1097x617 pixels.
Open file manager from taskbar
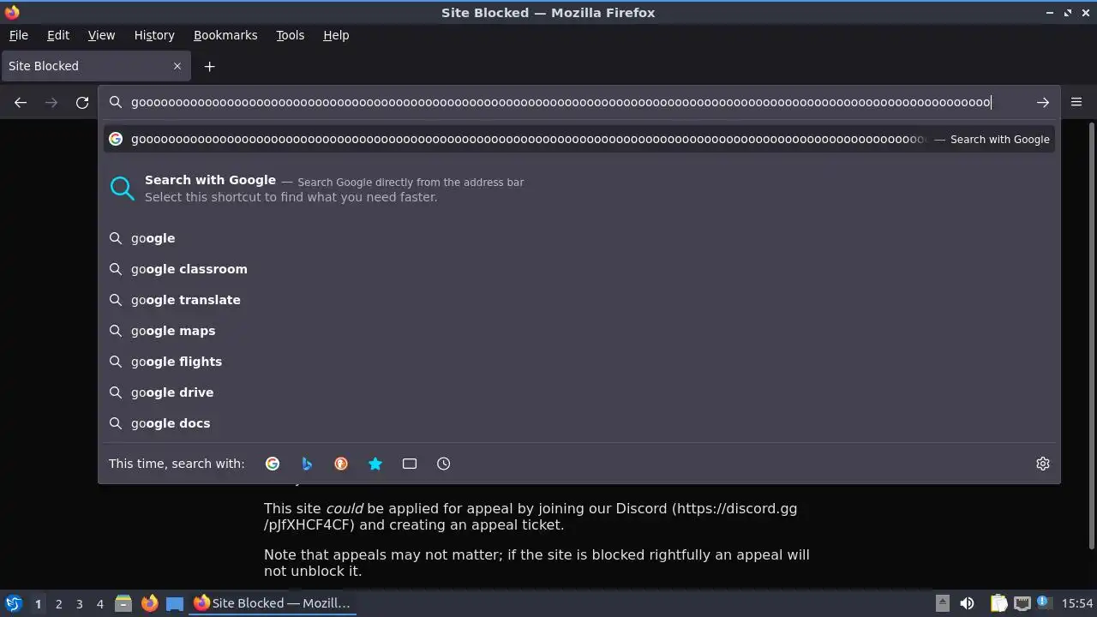123,603
